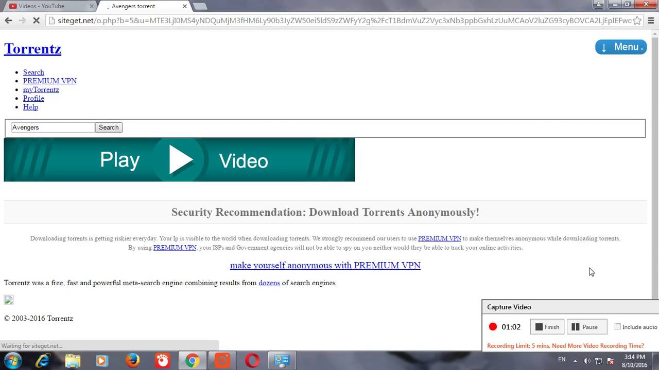Switch to the Videos - YouTube tab

coord(50,6)
